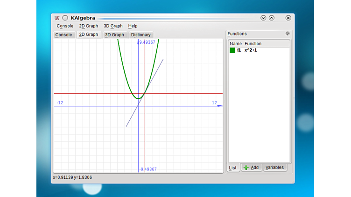Image resolution: width=351 pixels, height=197 pixels.
Task: Sort by the Name column header
Action: (236, 44)
